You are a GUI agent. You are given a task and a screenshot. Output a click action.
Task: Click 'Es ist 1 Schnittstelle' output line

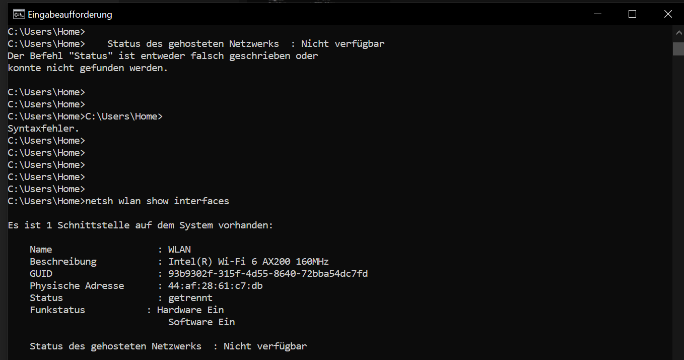coord(140,225)
